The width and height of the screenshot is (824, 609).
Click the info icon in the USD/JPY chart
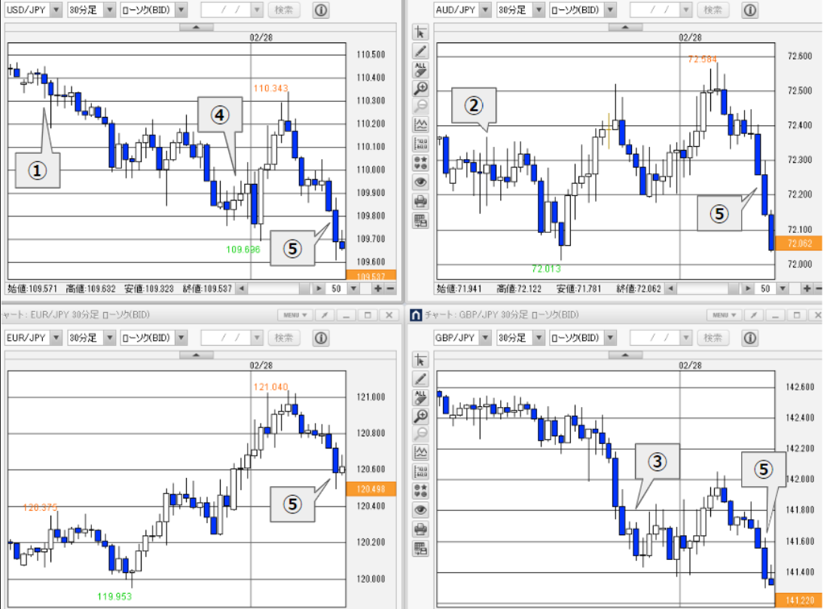coord(321,10)
